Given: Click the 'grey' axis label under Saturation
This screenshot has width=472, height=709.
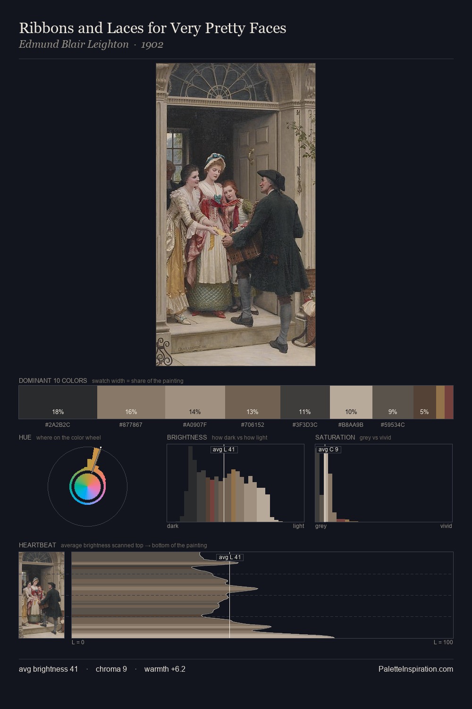Looking at the screenshot, I should [x=321, y=526].
